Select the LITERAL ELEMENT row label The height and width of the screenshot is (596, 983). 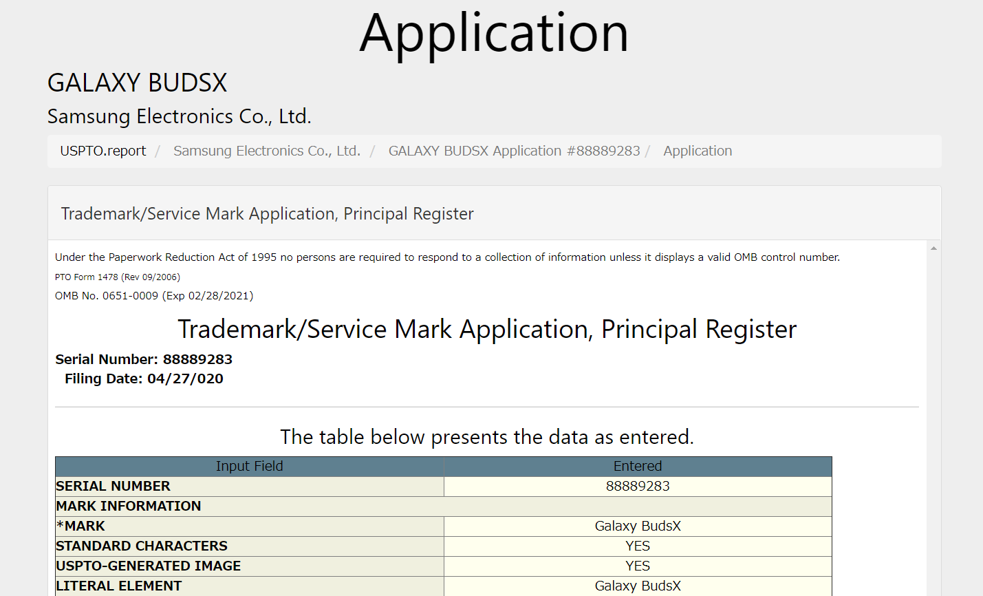click(x=119, y=586)
